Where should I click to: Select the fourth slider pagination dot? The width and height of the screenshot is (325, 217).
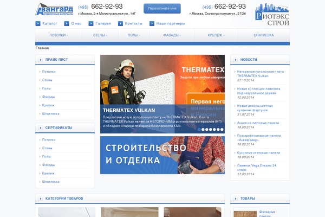[x=211, y=130]
